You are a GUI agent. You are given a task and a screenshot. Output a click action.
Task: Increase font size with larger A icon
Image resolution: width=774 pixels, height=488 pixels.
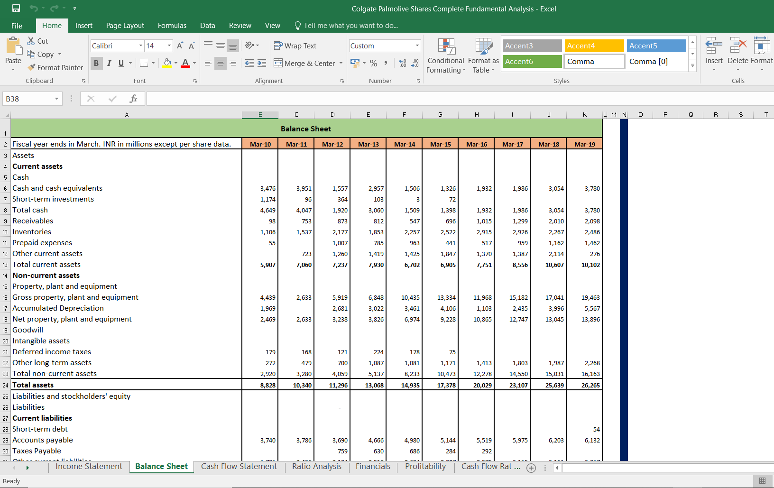pos(180,46)
